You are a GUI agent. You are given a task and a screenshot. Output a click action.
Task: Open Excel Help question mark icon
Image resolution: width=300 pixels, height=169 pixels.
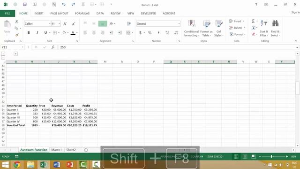point(256,4)
